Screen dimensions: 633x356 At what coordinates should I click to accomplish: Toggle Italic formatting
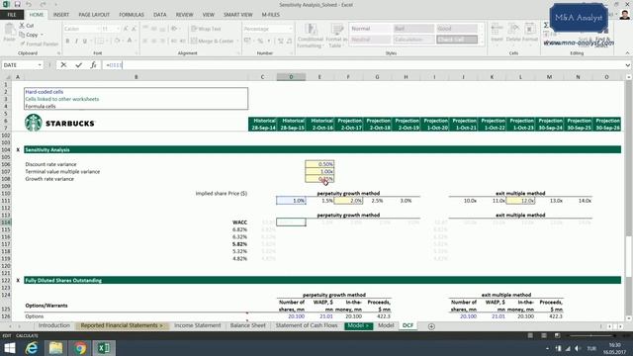[x=76, y=41]
